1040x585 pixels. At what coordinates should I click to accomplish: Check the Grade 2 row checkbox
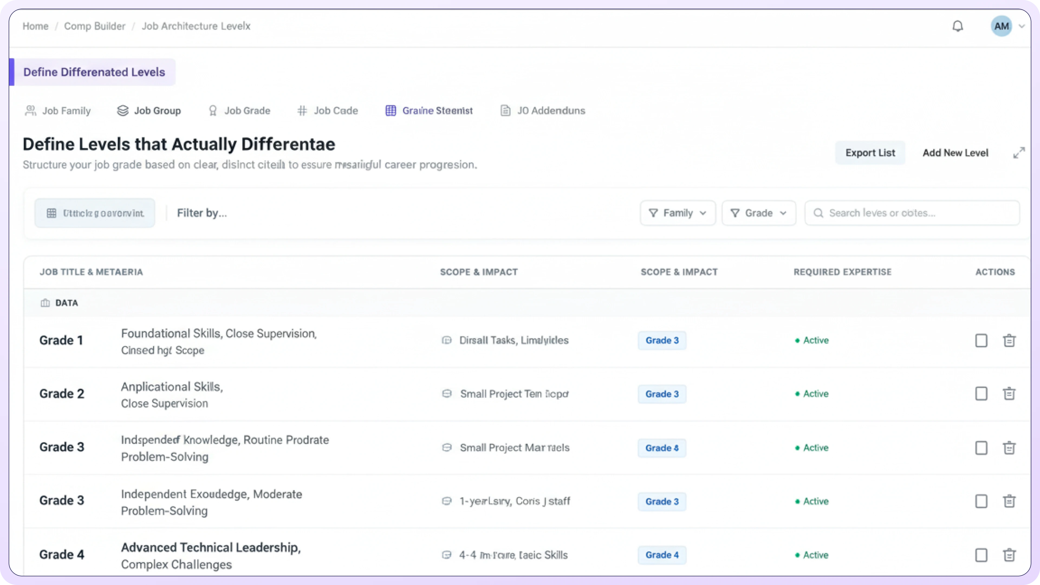(981, 394)
